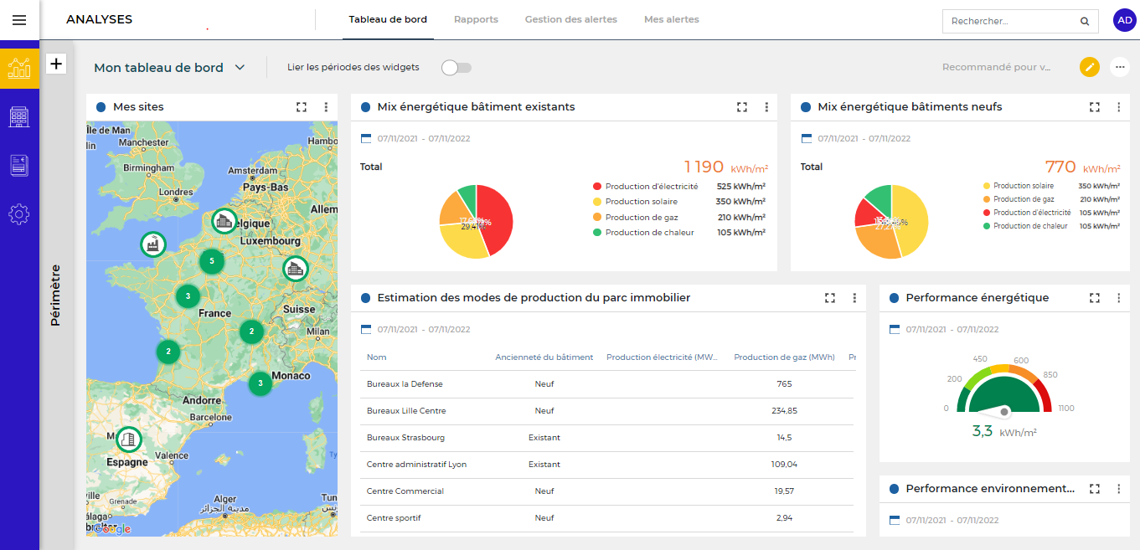1140x550 pixels.
Task: Expand the Périmètre side panel
Action: [x=56, y=295]
